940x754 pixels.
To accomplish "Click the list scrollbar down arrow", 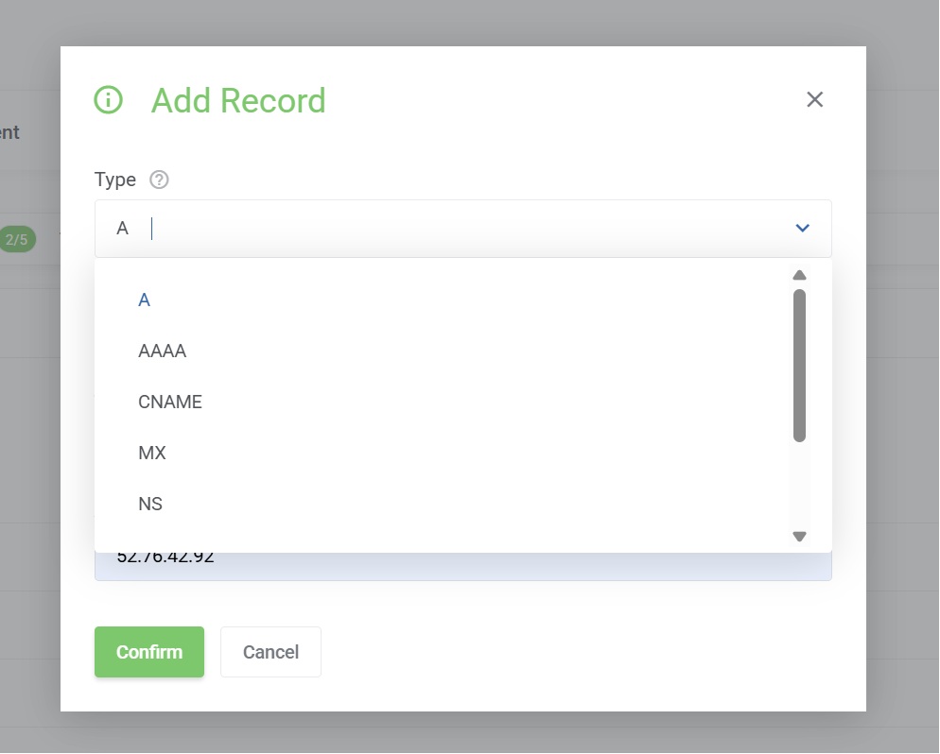I will 799,536.
